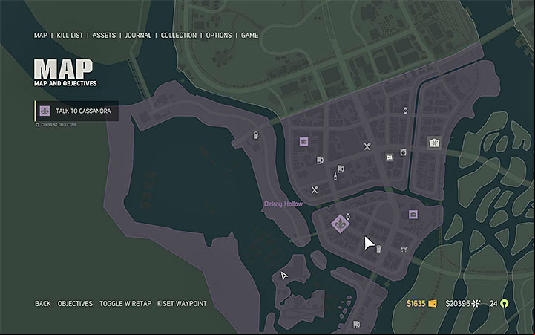Click the purple racket building icon east of the fleur-de-lis
Image resolution: width=535 pixels, height=335 pixels.
pos(413,215)
